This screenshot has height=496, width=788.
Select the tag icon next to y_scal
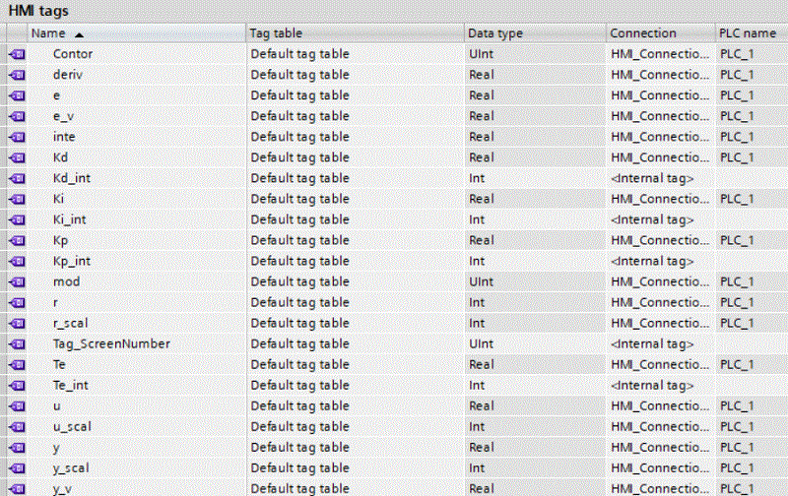[x=16, y=467]
